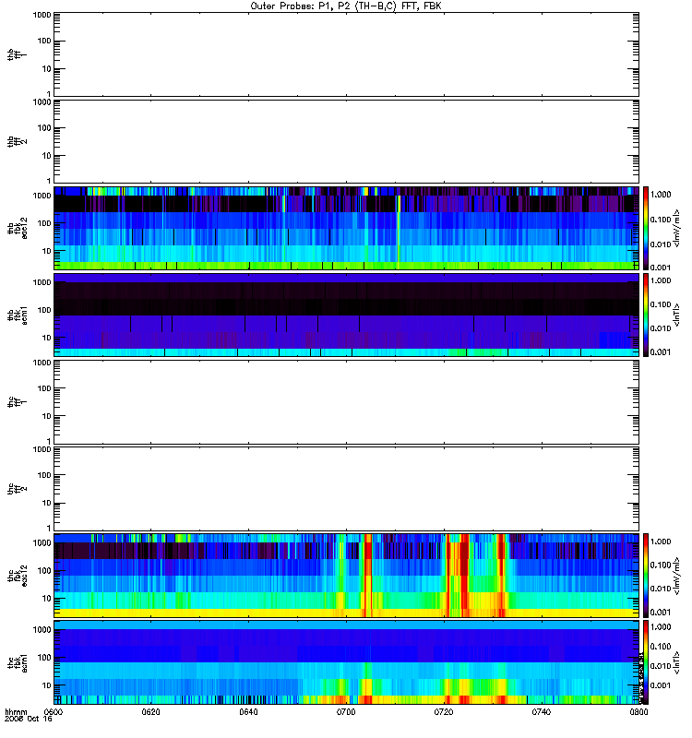Click the red burst near 0705 in thc edc12
This screenshot has width=692, height=738.
[x=367, y=575]
